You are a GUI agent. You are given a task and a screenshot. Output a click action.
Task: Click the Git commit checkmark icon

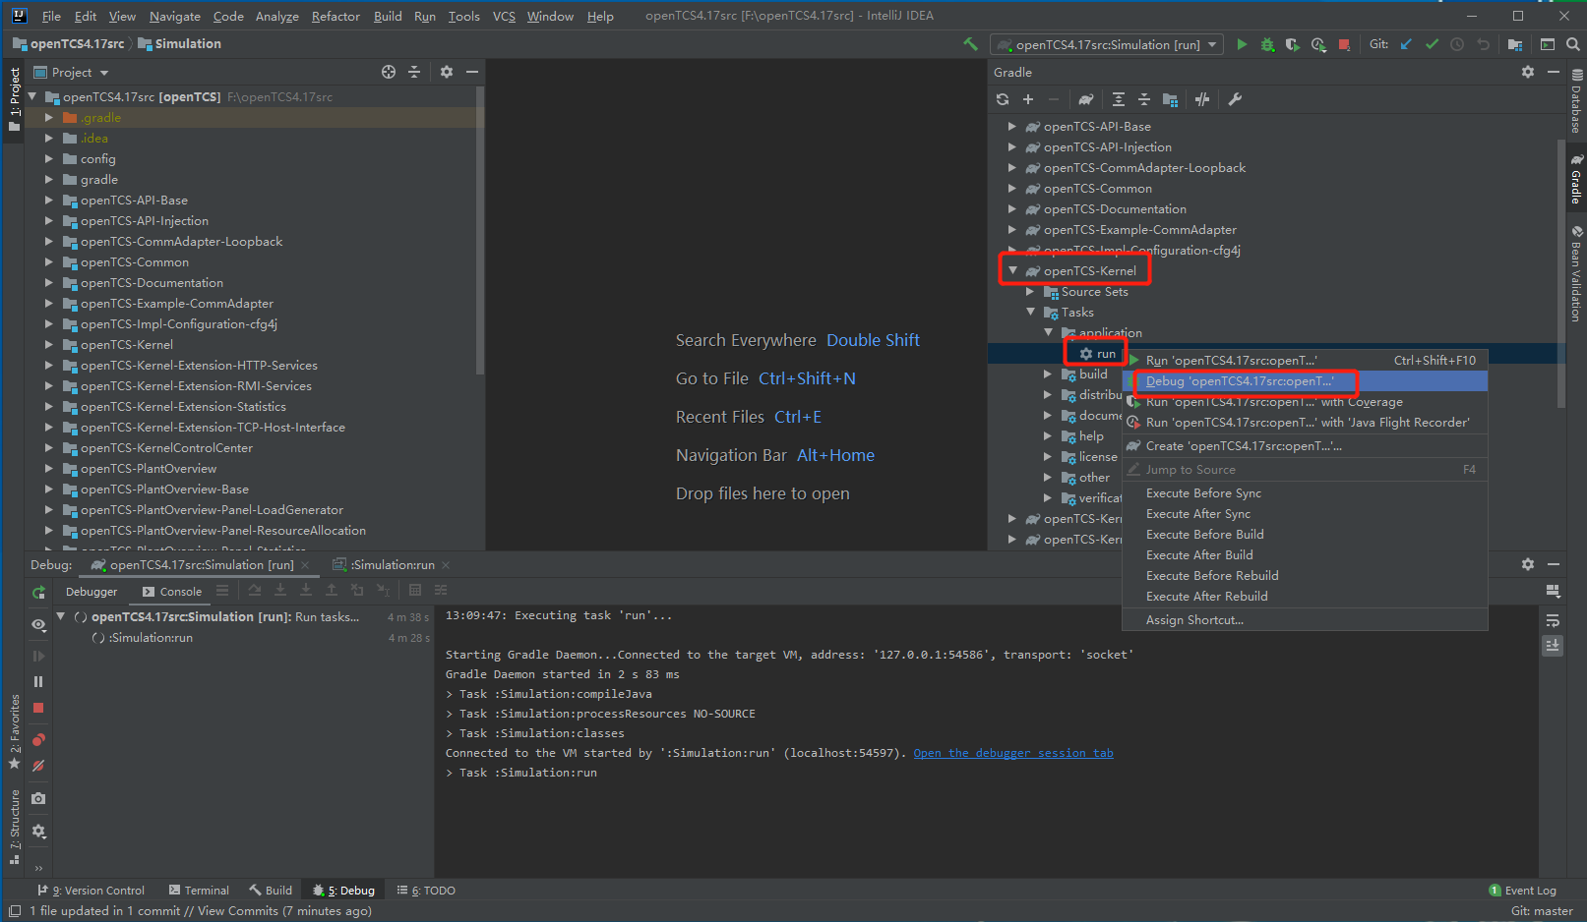coord(1432,44)
